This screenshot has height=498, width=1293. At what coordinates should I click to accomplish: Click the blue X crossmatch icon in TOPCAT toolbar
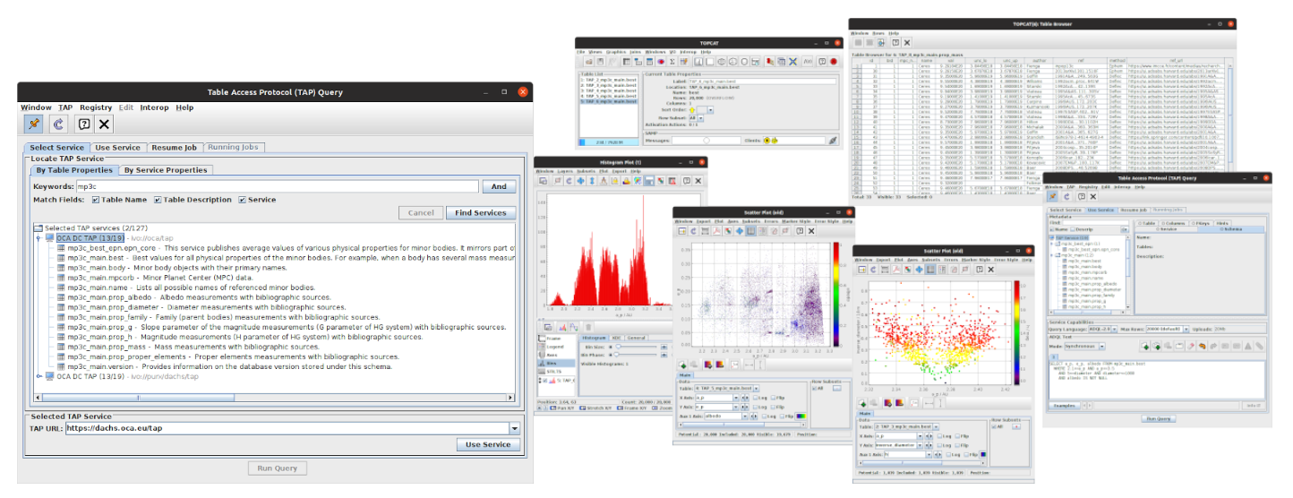point(792,62)
